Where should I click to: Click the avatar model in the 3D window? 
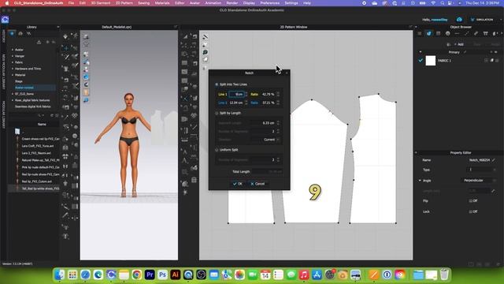[x=128, y=145]
